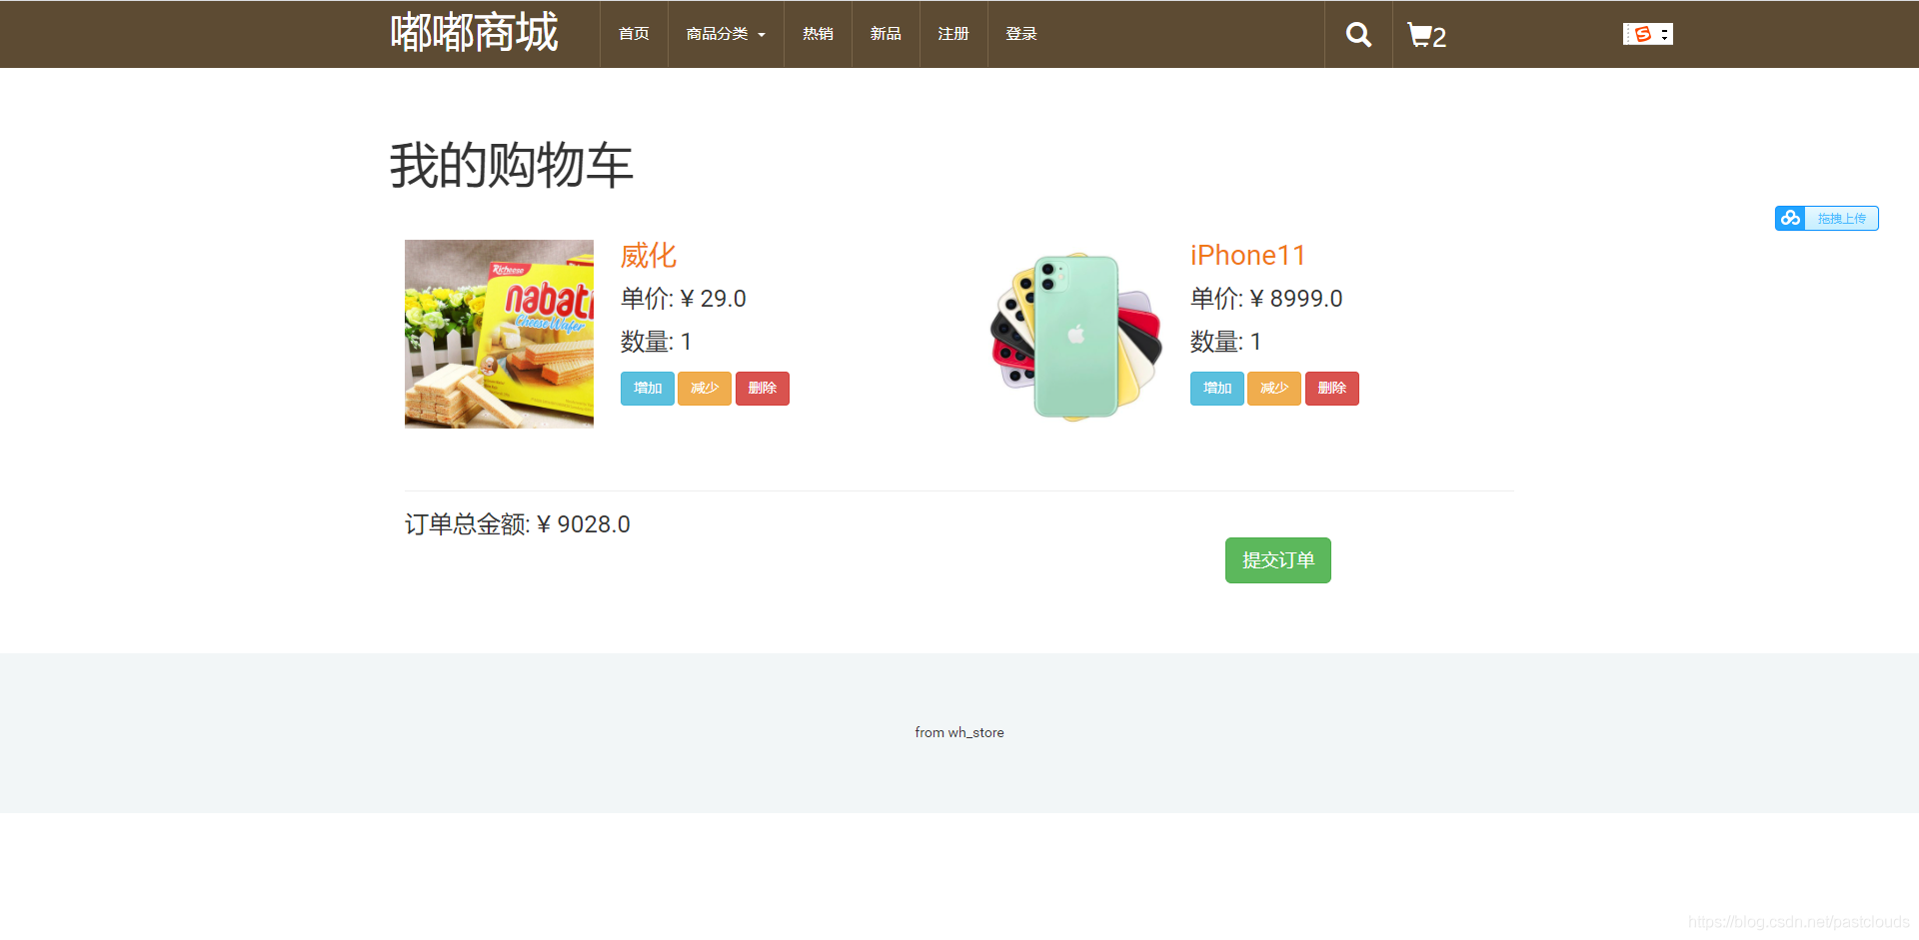Click the 单价: ¥ 29.0 text
Viewport: 1919px width, 940px height.
(x=684, y=299)
